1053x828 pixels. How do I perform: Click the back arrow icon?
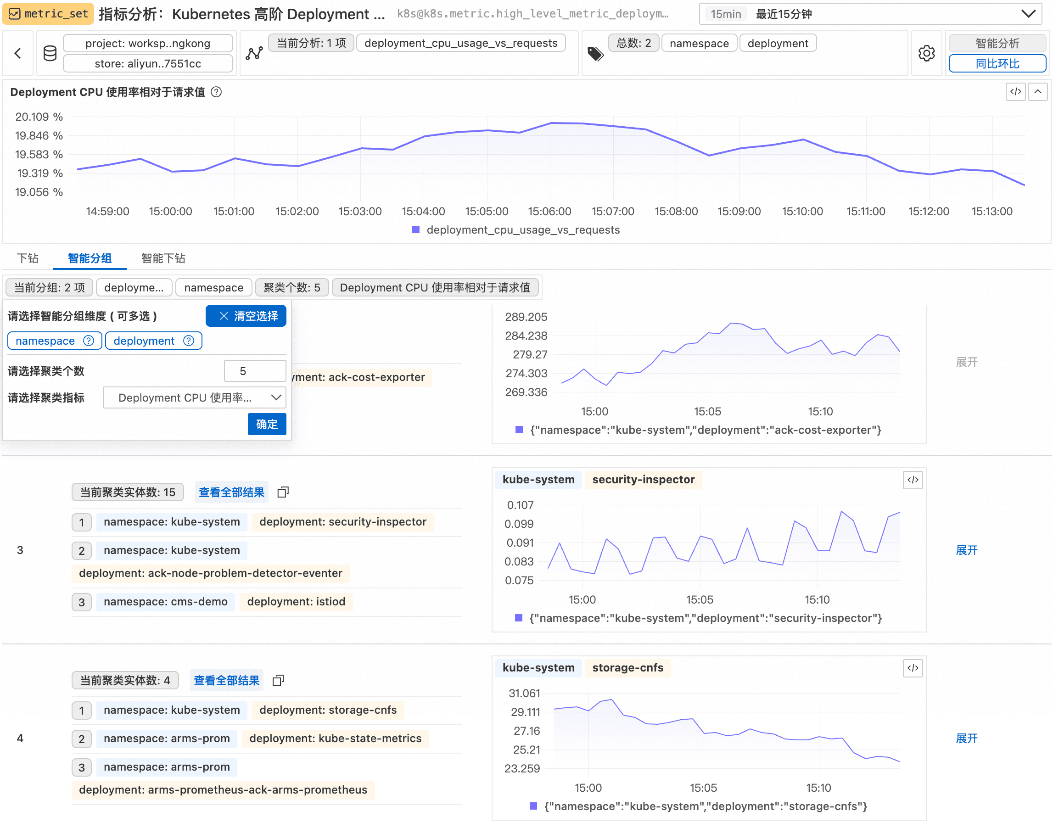click(18, 53)
